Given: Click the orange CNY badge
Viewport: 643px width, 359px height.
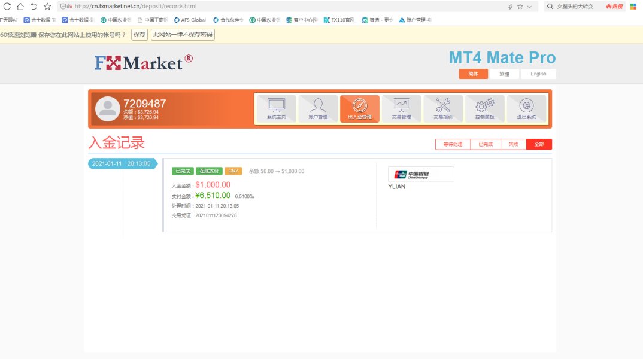Looking at the screenshot, I should [x=233, y=171].
